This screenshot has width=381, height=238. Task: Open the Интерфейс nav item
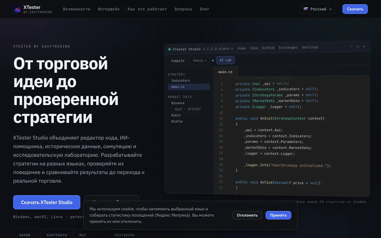[109, 9]
